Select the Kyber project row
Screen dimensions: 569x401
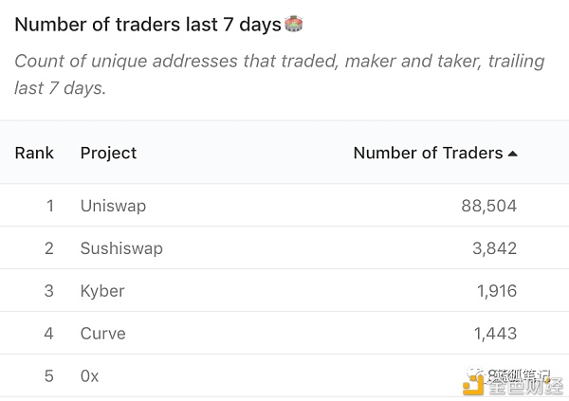(284, 291)
